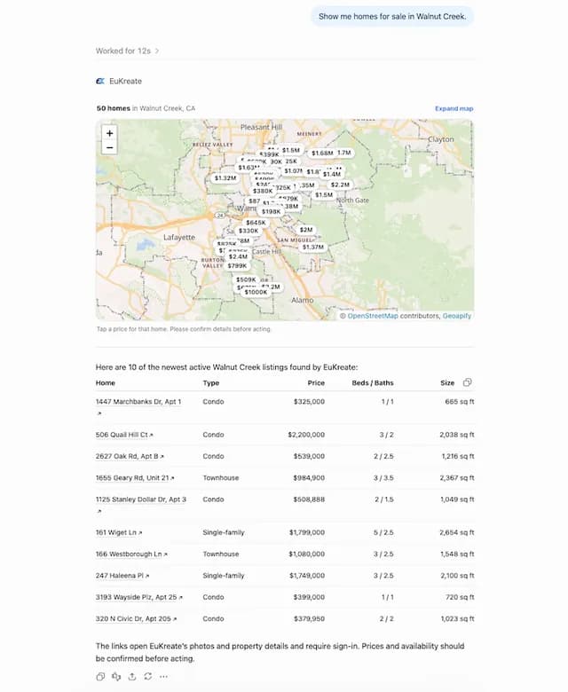Click the EuKreate logo icon
This screenshot has height=692, width=568.
click(100, 82)
